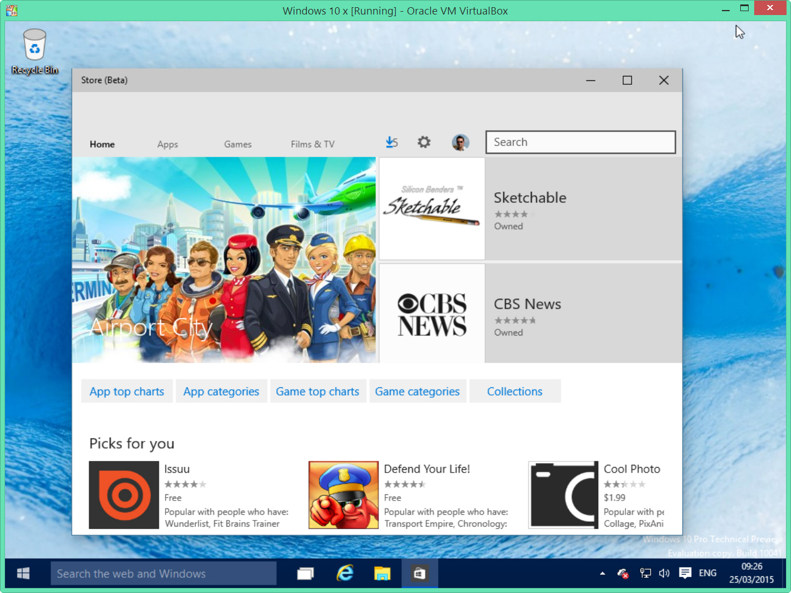Open the CBS News logo tile
This screenshot has height=593, width=791.
(x=432, y=314)
